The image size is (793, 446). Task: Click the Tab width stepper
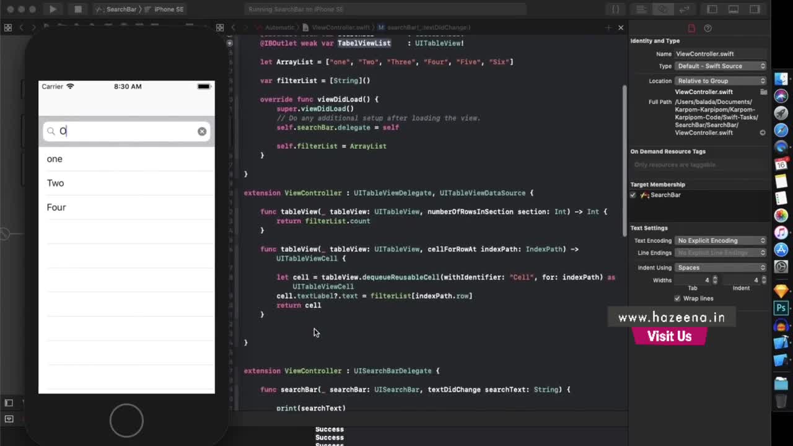point(715,280)
